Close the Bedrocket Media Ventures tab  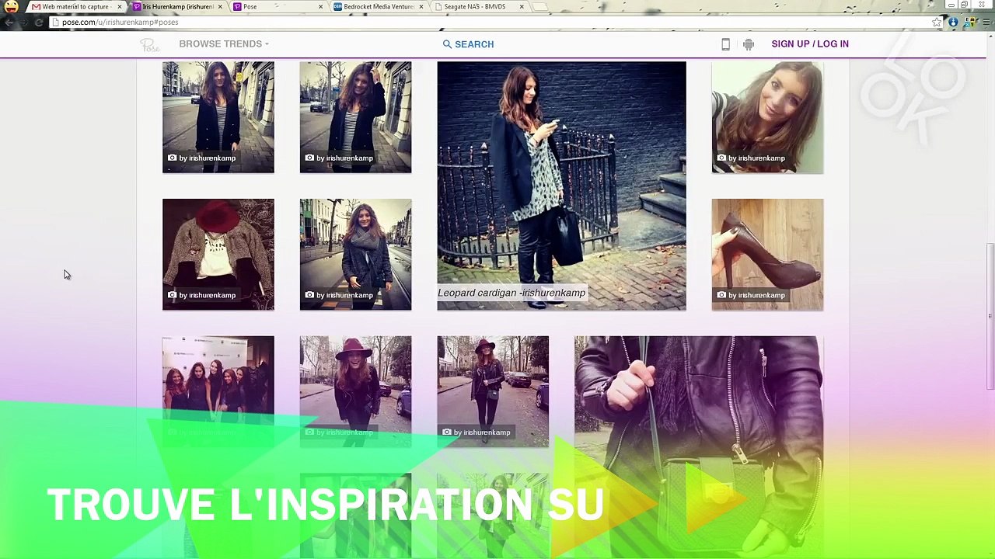click(x=421, y=7)
